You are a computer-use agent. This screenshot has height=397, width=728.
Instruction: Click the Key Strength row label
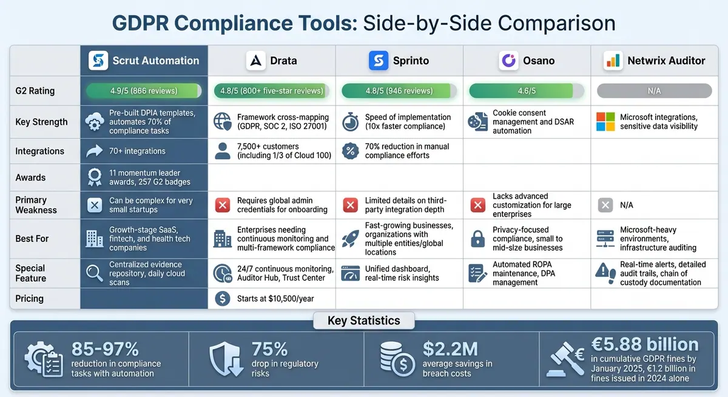tap(41, 122)
